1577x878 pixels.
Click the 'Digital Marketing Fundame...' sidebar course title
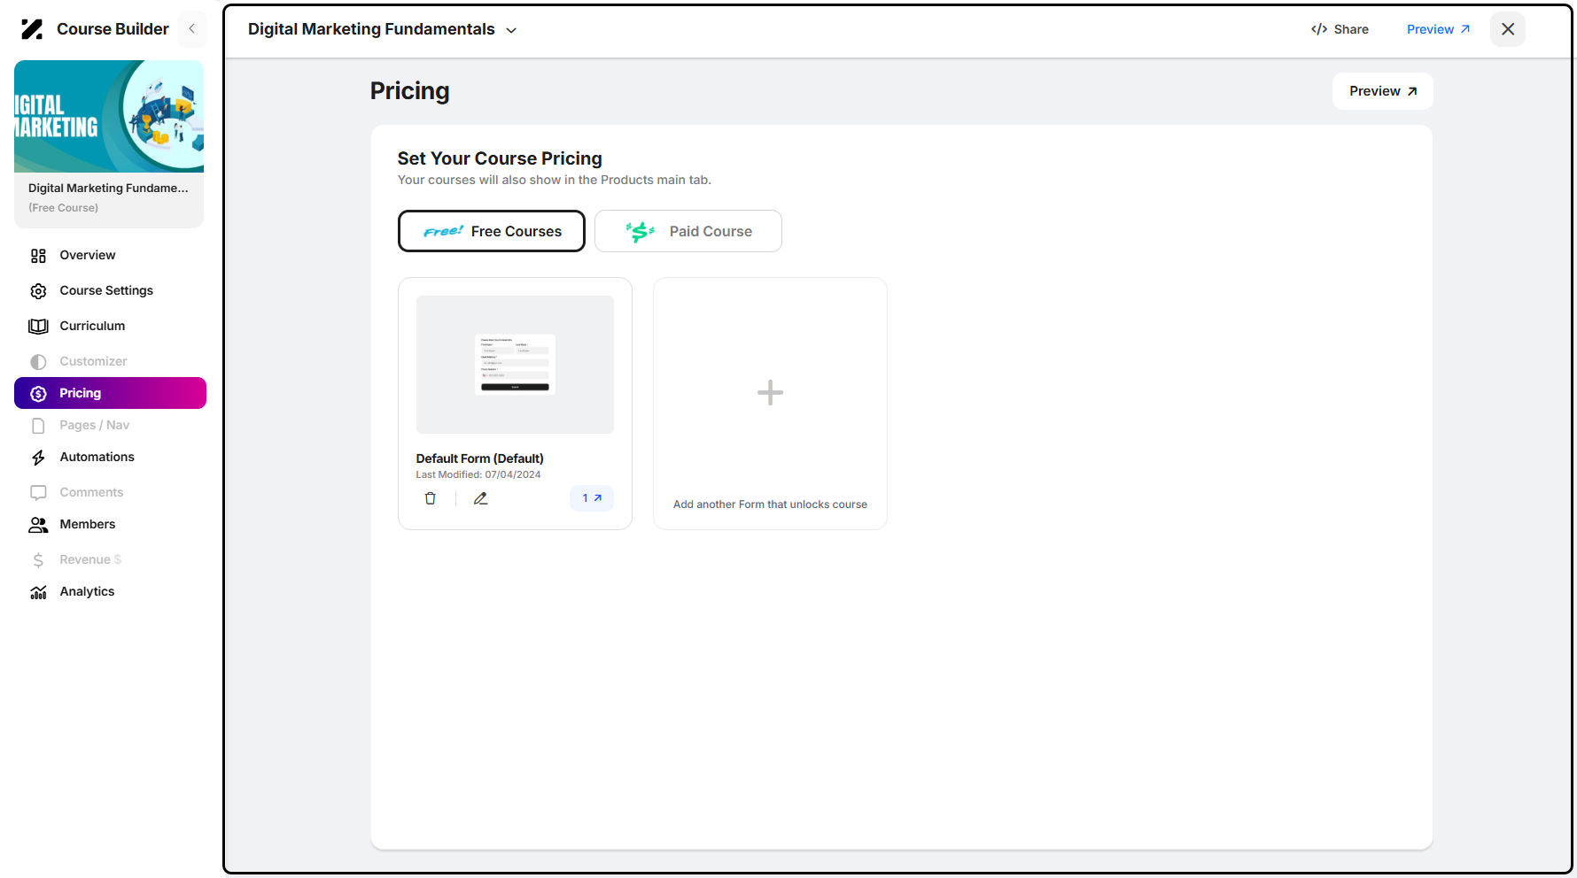[108, 188]
